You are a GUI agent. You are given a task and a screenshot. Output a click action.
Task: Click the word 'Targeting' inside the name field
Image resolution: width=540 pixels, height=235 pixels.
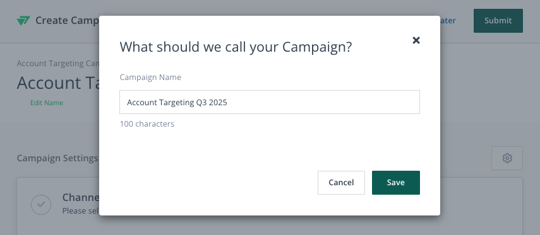(177, 103)
